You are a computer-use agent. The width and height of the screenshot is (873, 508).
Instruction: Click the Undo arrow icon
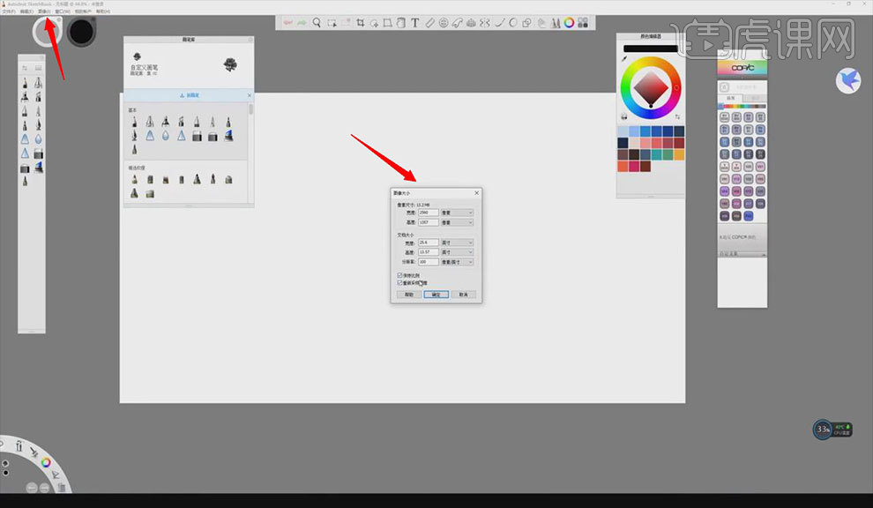288,23
